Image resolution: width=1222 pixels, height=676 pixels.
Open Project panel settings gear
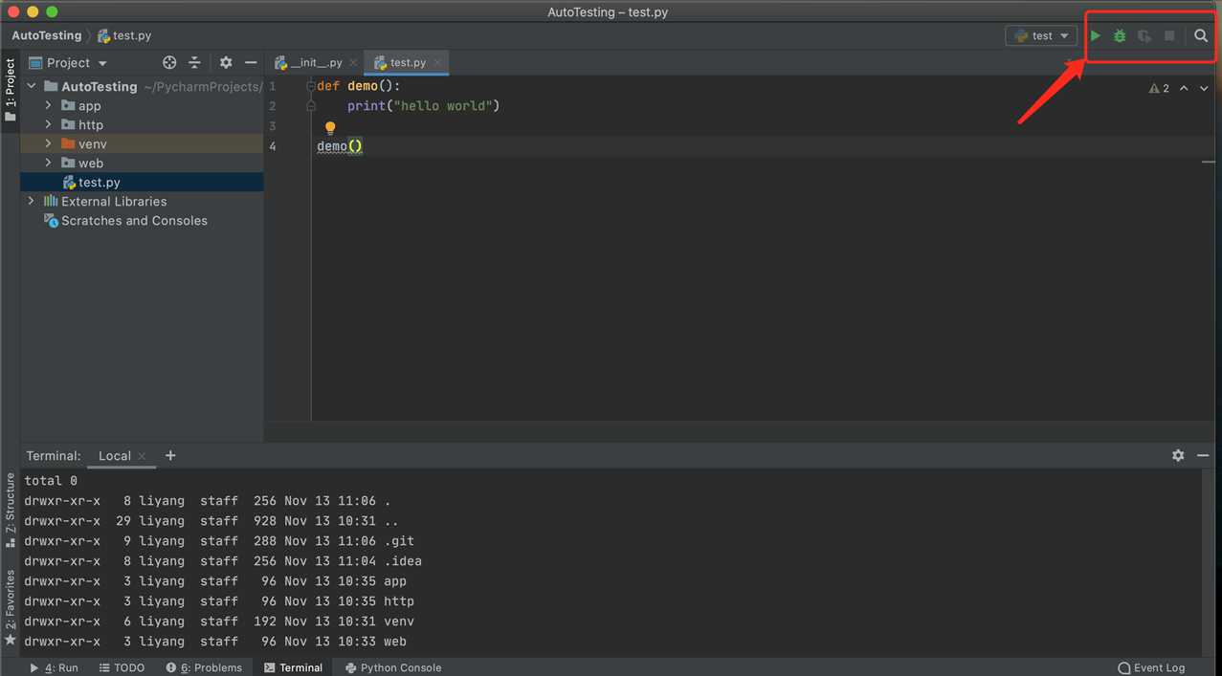point(226,62)
